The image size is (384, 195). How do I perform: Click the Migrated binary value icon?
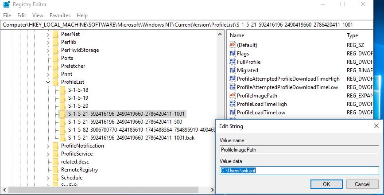232,70
